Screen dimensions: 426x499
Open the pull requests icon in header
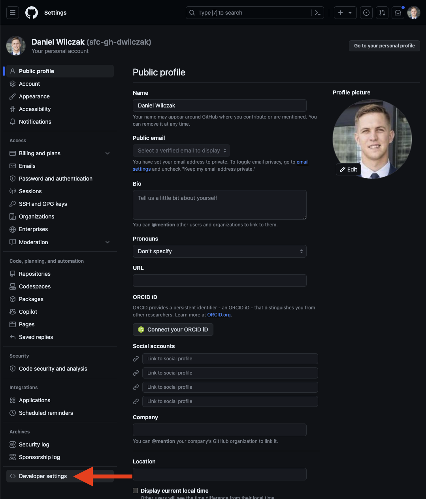click(382, 13)
